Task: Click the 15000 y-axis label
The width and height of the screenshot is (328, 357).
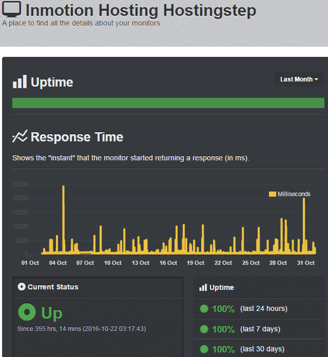Action: point(20,212)
